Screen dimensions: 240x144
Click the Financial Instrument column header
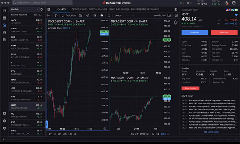[x=19, y=15]
